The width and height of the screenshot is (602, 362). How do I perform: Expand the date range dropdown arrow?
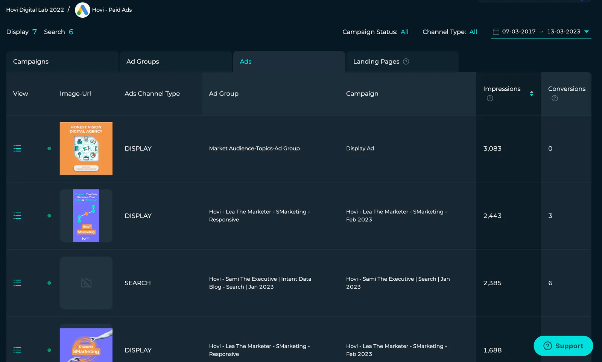[587, 32]
